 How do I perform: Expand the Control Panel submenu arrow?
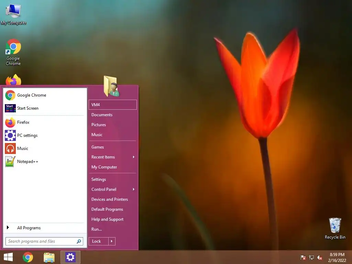[x=134, y=189]
